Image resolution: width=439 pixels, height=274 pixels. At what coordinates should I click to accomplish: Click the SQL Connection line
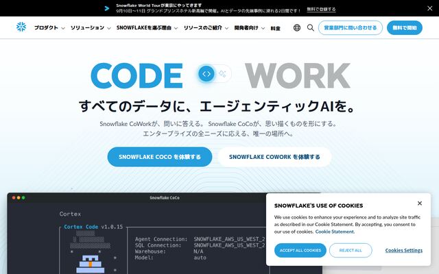(200, 245)
